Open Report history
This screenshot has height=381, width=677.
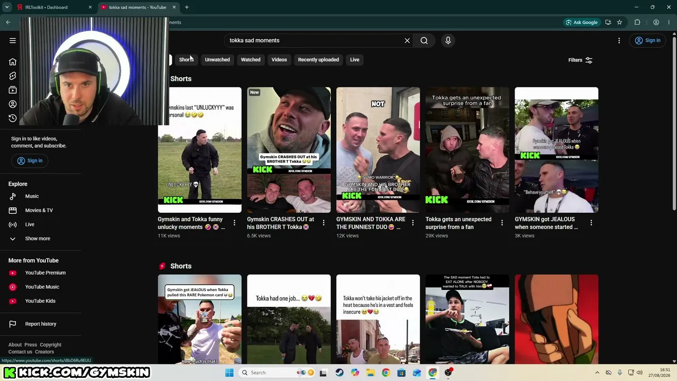point(40,324)
